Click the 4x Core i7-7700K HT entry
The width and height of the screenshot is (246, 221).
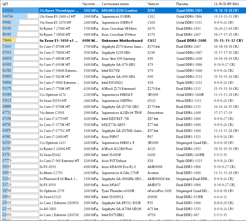(x=55, y=88)
